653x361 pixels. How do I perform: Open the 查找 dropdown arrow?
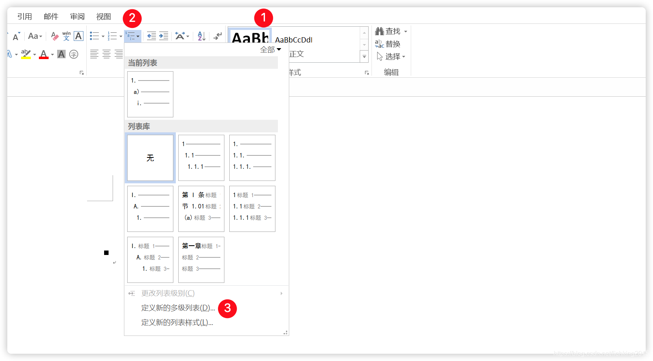click(x=405, y=32)
